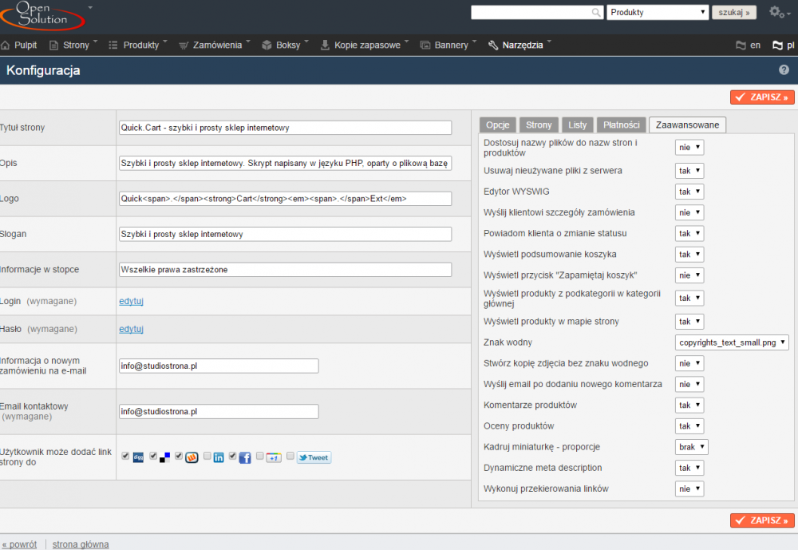Screen dimensions: 798x550
Task: Click the powrót back link
Action: [x=19, y=544]
